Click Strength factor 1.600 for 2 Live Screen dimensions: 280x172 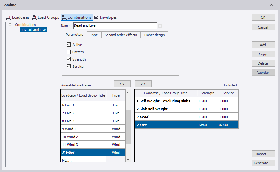pyautogui.click(x=207, y=125)
